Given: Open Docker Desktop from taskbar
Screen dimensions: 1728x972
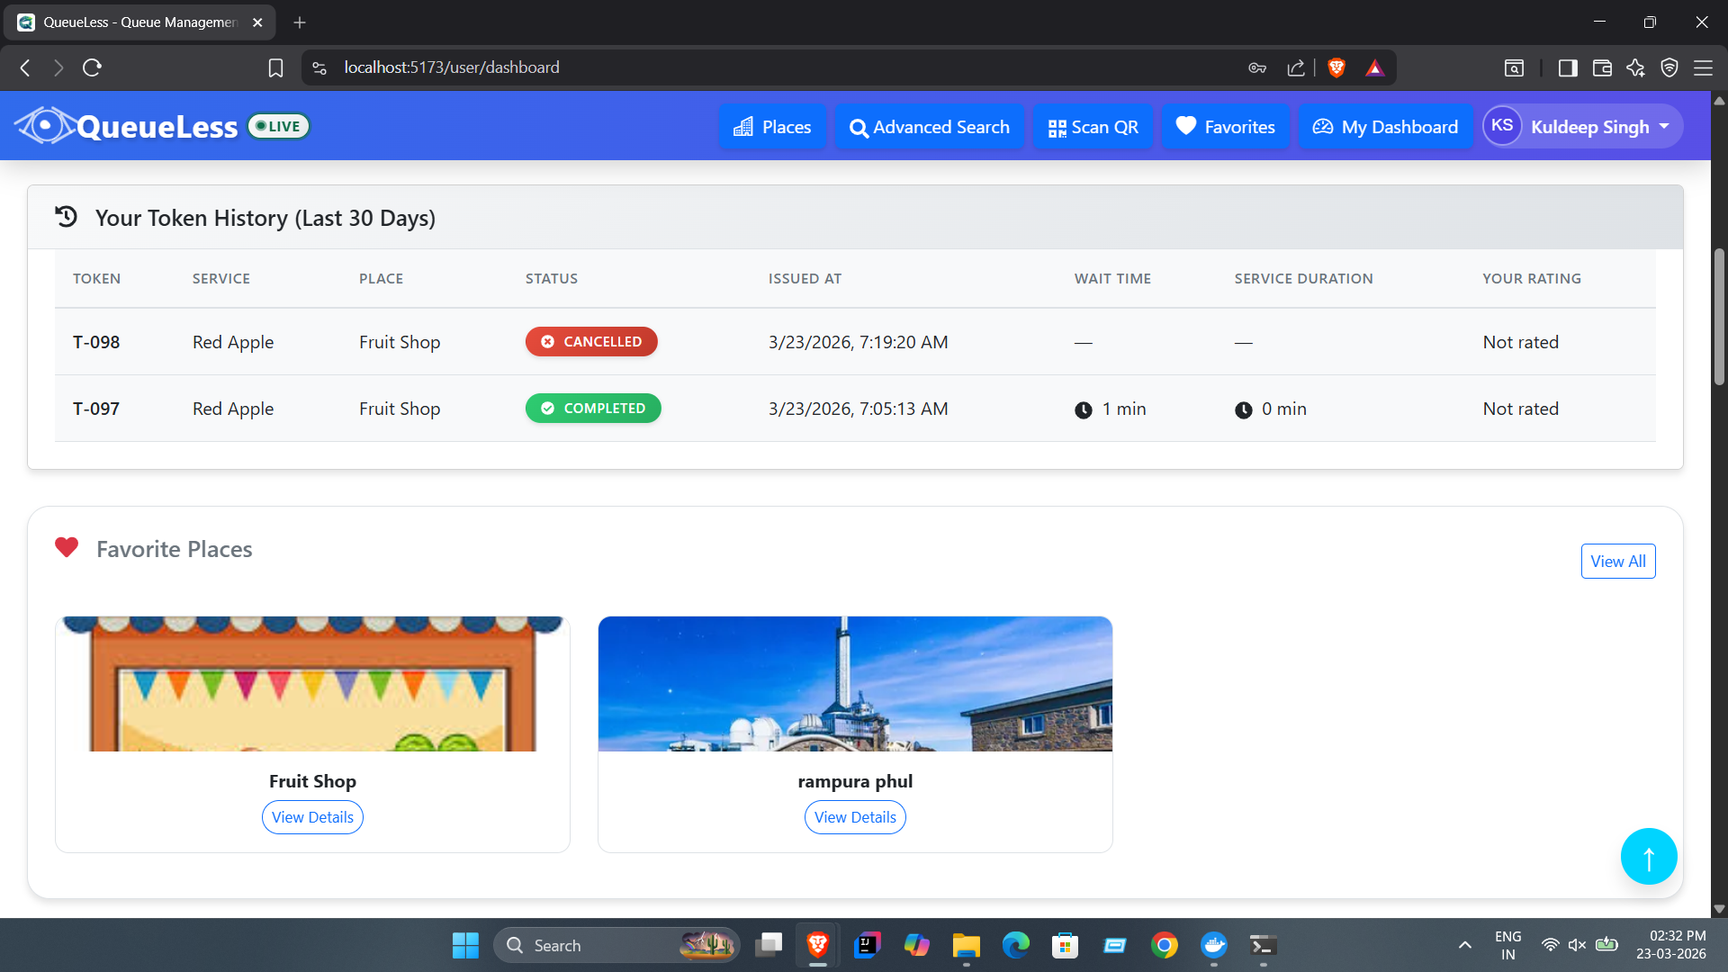Looking at the screenshot, I should click(x=1214, y=945).
